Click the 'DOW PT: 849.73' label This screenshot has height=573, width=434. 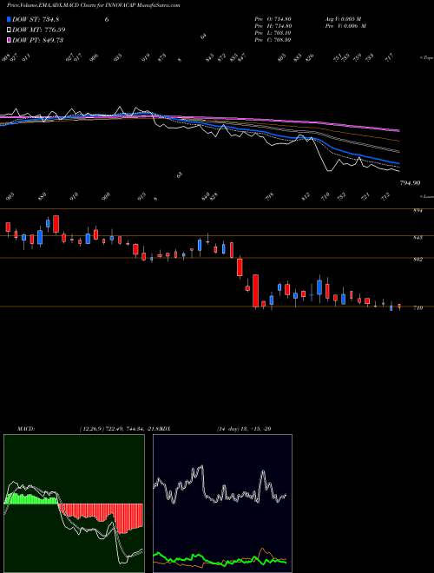click(37, 40)
